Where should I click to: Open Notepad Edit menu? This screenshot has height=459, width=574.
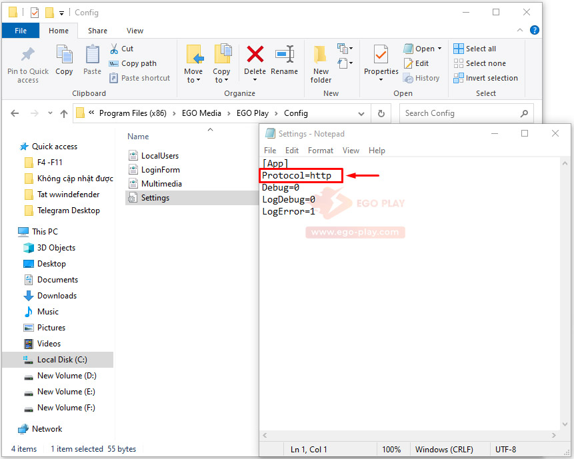[292, 151]
